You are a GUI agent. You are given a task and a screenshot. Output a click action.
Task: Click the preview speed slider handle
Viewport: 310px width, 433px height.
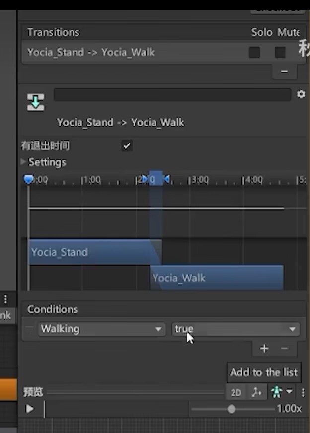[x=232, y=409]
